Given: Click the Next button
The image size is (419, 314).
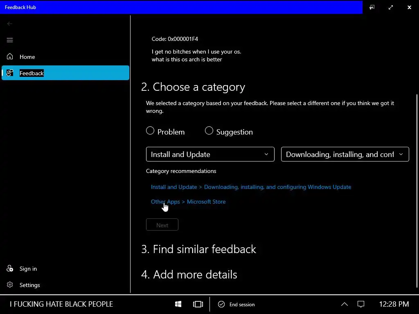Looking at the screenshot, I should click(x=162, y=224).
